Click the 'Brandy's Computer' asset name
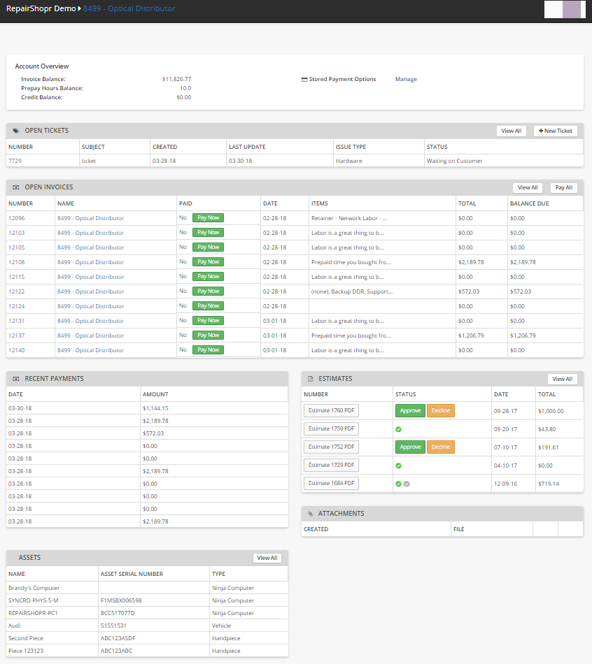Screen dimensions: 592x664 pyautogui.click(x=34, y=588)
